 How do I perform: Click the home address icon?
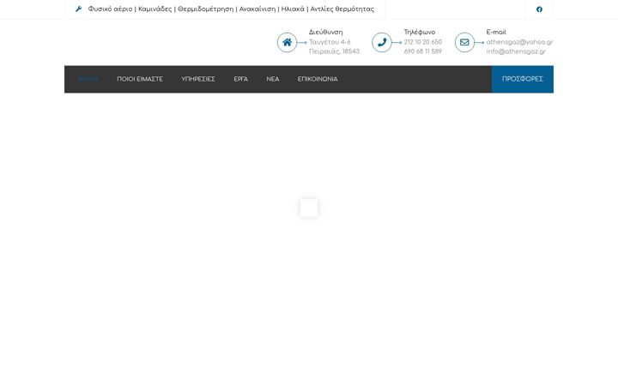coord(287,42)
